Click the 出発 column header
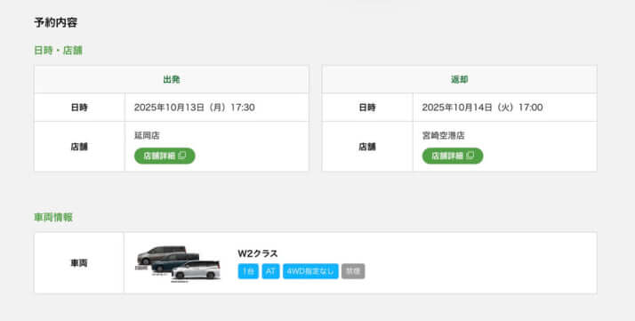 pos(172,79)
